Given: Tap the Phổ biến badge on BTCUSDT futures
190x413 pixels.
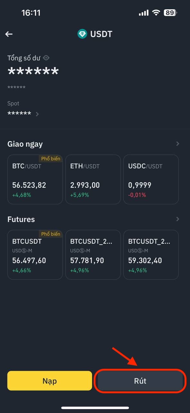Looking at the screenshot, I should click(x=50, y=234).
